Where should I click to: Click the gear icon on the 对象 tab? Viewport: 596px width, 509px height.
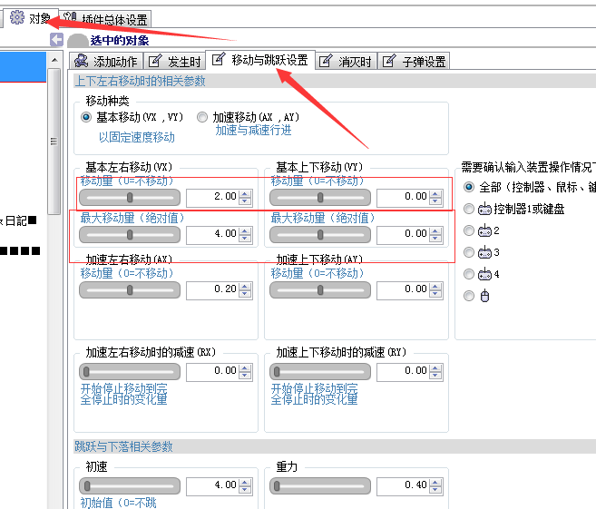pos(17,17)
